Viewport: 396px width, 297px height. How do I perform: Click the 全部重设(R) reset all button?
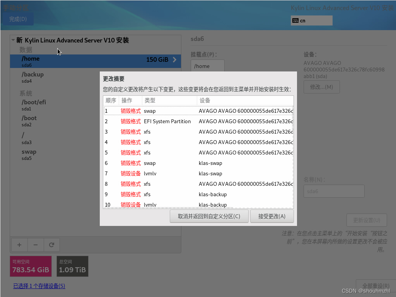[x=376, y=286]
